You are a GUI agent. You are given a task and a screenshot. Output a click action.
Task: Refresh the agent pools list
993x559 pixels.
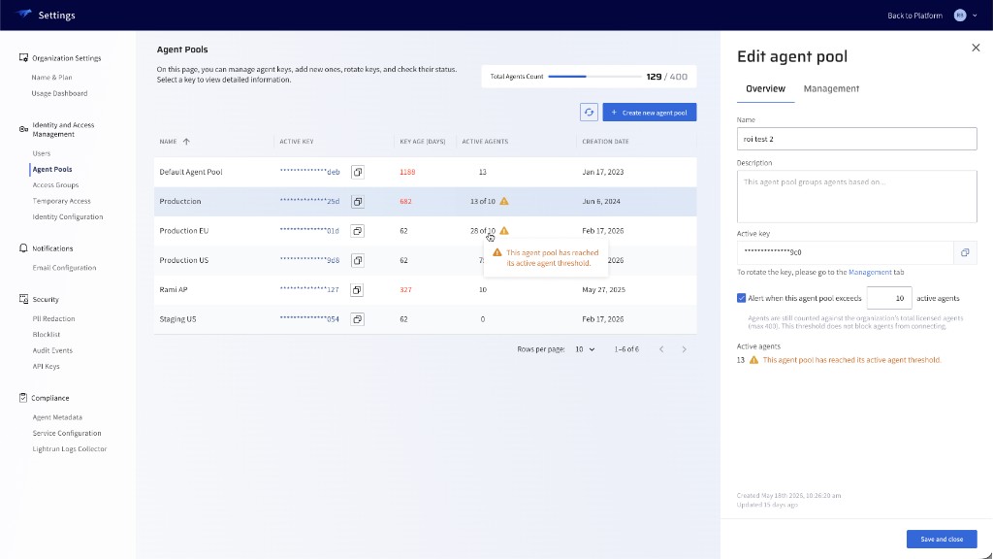589,113
